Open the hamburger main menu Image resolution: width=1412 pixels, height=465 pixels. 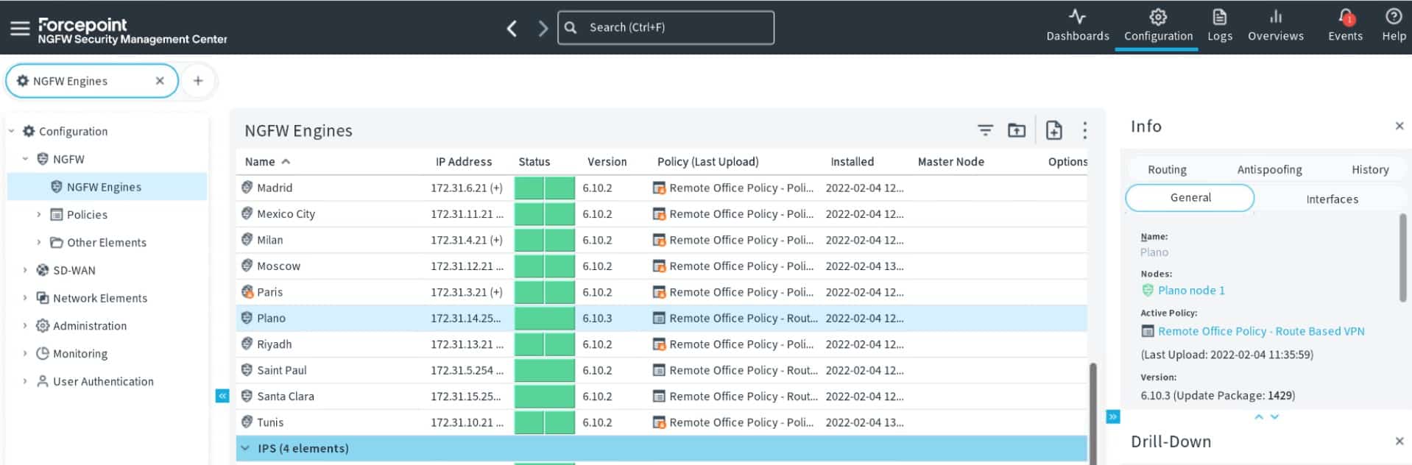click(20, 28)
